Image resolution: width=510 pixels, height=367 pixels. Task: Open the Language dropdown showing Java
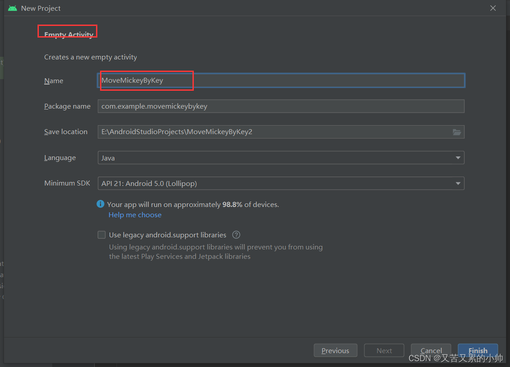[281, 158]
